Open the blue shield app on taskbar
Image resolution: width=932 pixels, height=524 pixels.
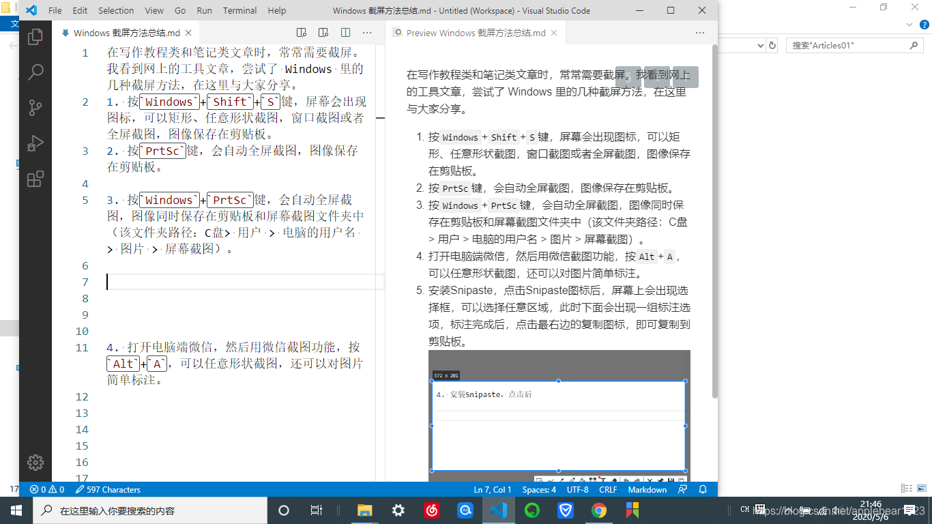pos(566,510)
